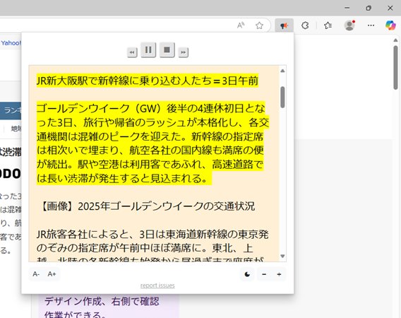This screenshot has height=318, width=401.
Task: Toggle dark mode moon icon
Action: [247, 274]
